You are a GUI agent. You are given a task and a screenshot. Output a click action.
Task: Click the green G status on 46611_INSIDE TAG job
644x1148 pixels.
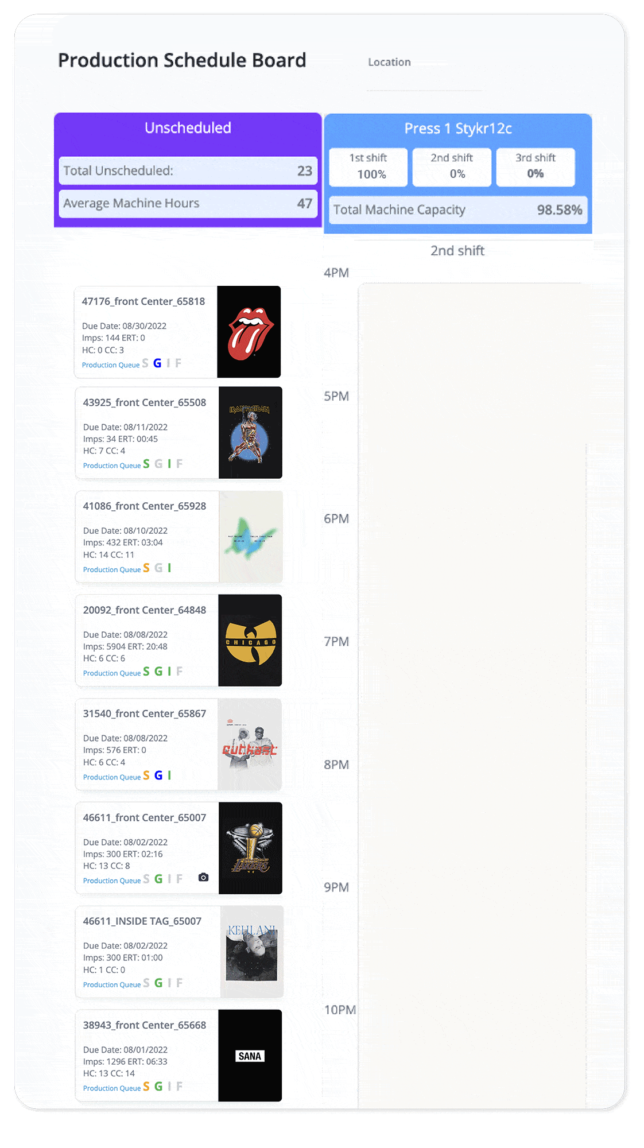[158, 983]
